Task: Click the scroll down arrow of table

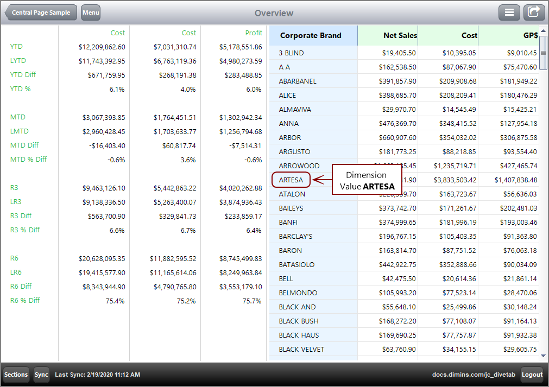Action: tap(543, 356)
